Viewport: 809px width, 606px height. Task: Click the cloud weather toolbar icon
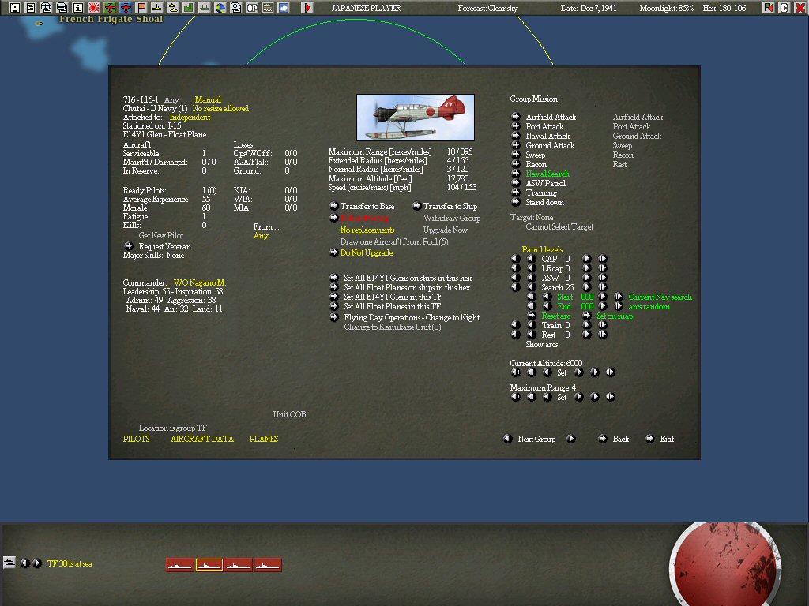284,8
